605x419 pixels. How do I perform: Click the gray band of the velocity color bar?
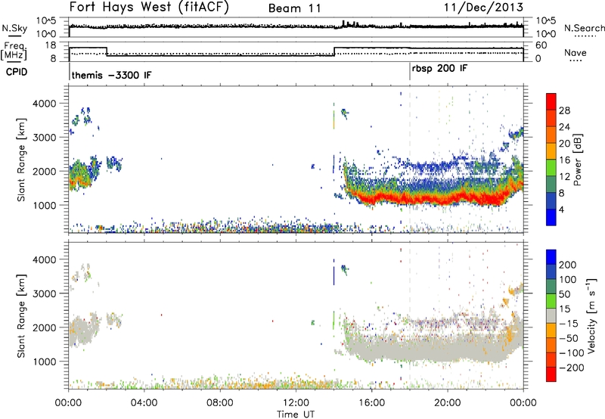pos(551,315)
